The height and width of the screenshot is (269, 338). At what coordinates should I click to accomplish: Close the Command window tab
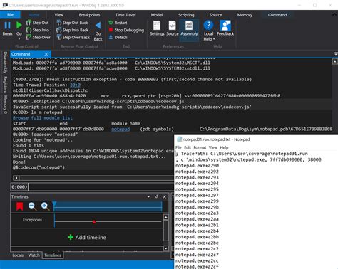[46, 54]
